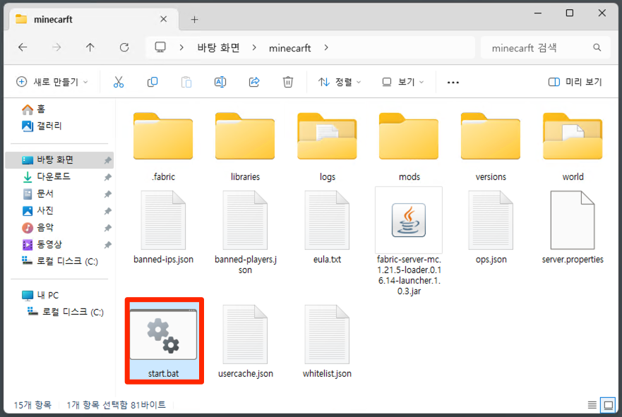Select usercache.json file
The height and width of the screenshot is (417, 622).
[246, 342]
